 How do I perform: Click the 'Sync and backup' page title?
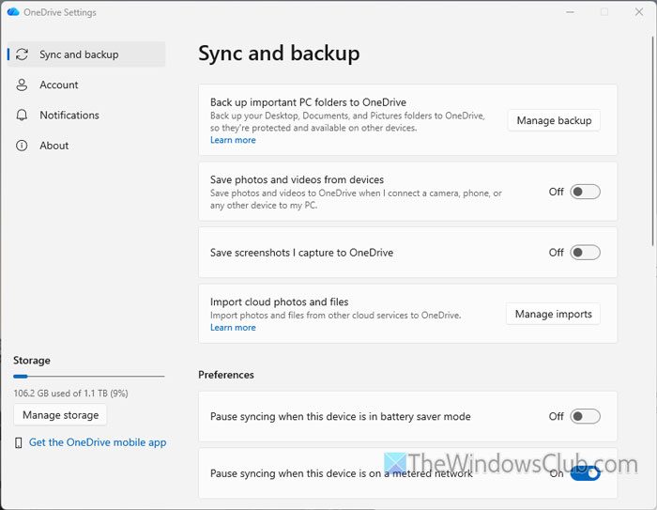pyautogui.click(x=279, y=54)
